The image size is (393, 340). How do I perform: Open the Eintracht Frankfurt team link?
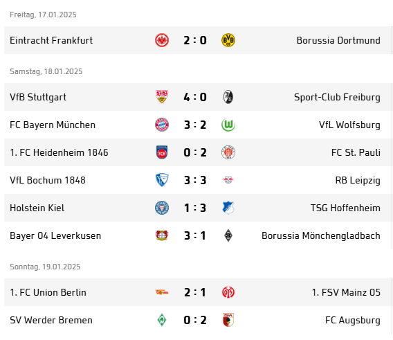tap(51, 40)
